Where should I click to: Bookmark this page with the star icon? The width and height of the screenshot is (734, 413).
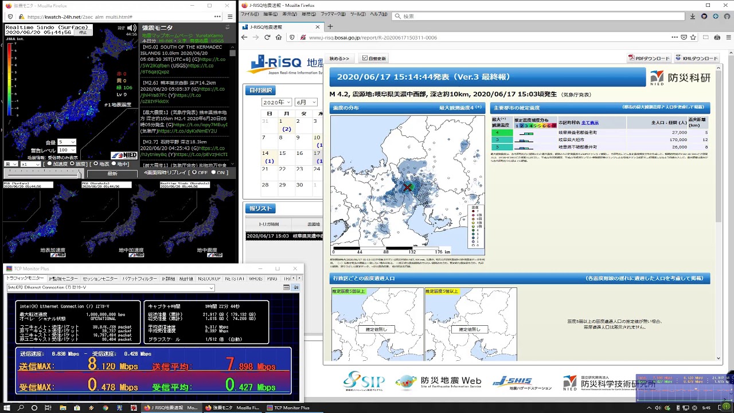tap(693, 37)
